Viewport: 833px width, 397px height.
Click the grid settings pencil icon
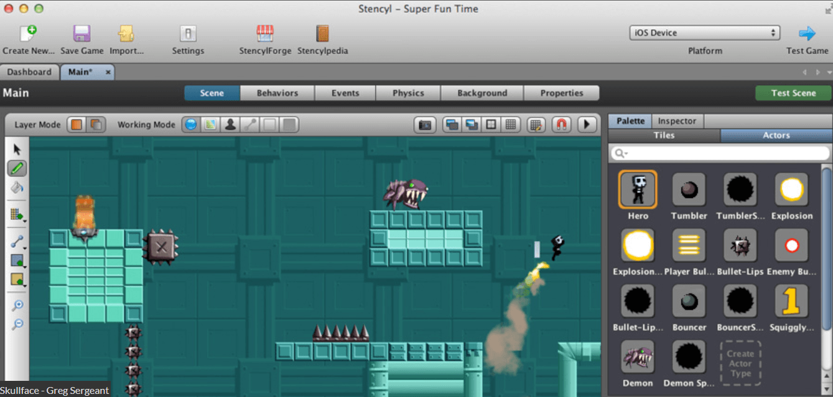[x=536, y=124]
